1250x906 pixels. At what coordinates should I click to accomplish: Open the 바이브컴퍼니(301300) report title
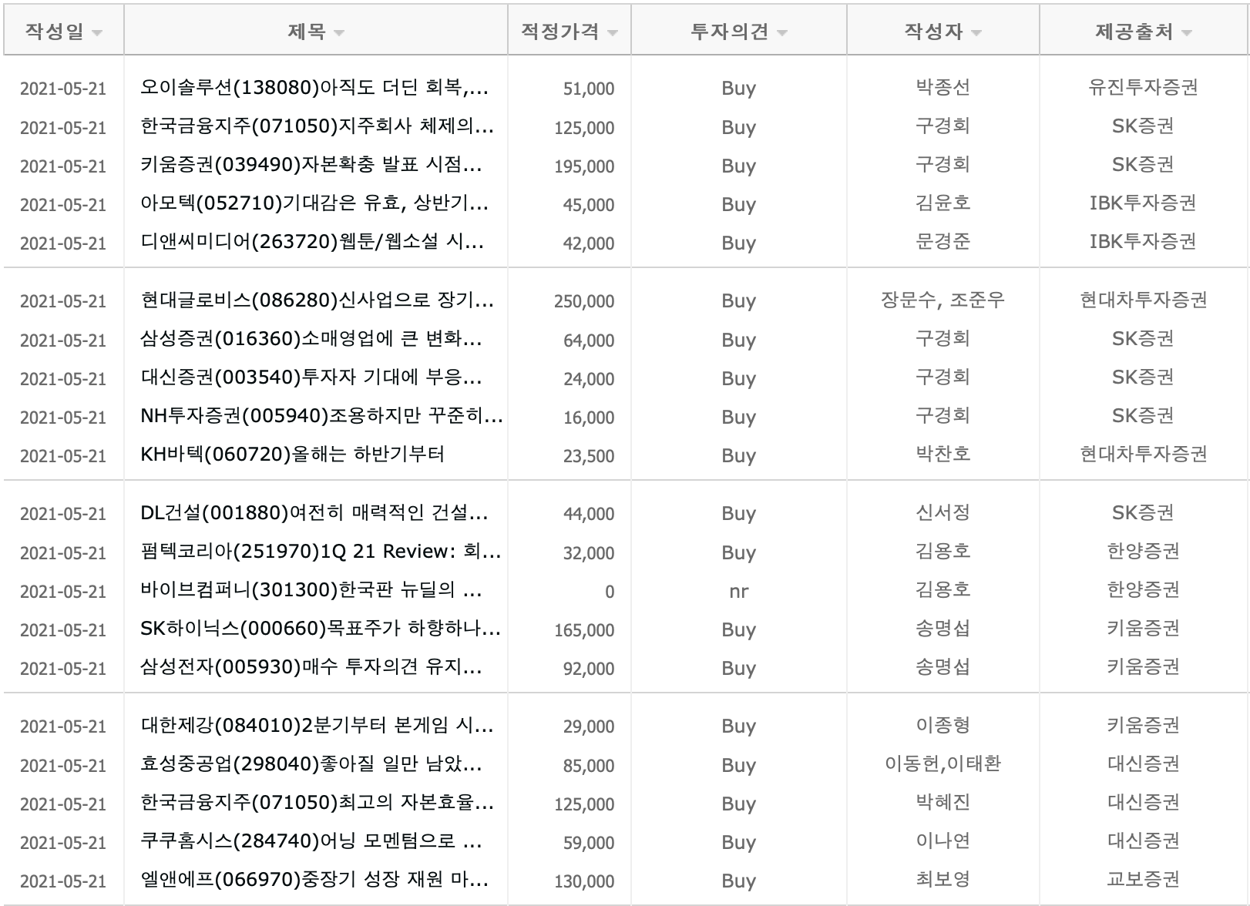311,590
